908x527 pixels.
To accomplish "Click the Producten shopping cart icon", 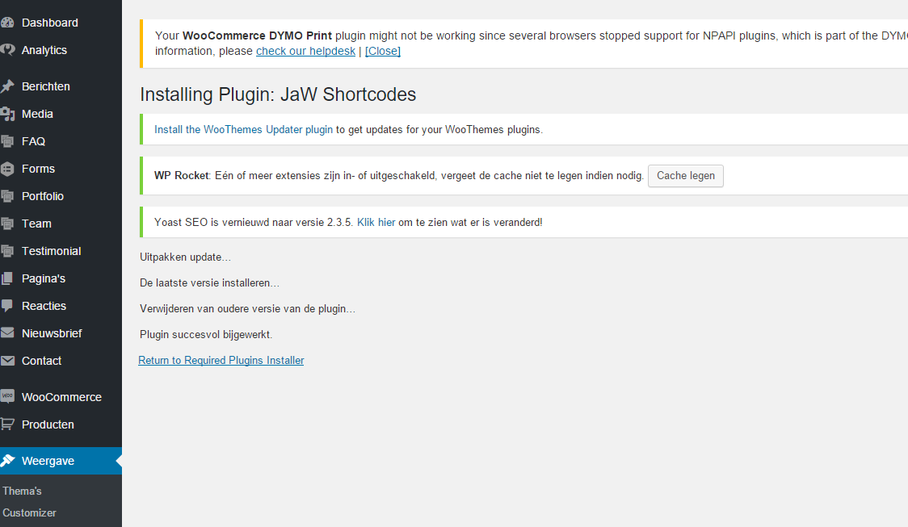I will click(x=7, y=425).
